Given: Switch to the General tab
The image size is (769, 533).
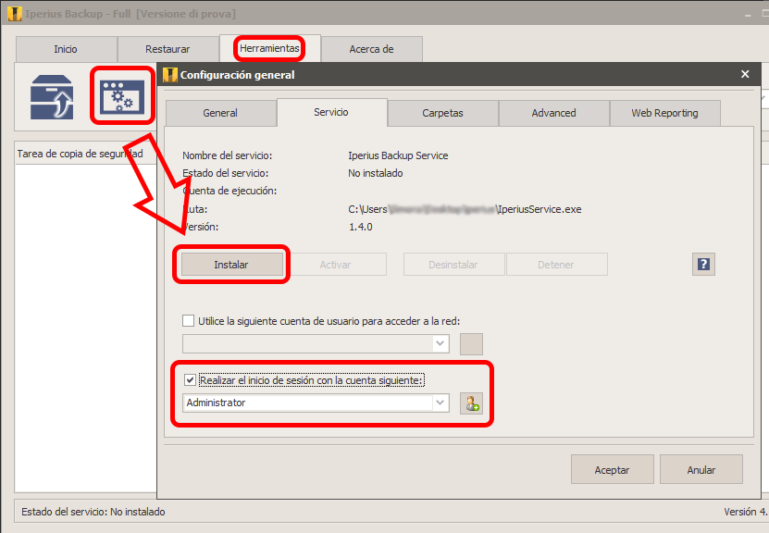Looking at the screenshot, I should tap(220, 113).
